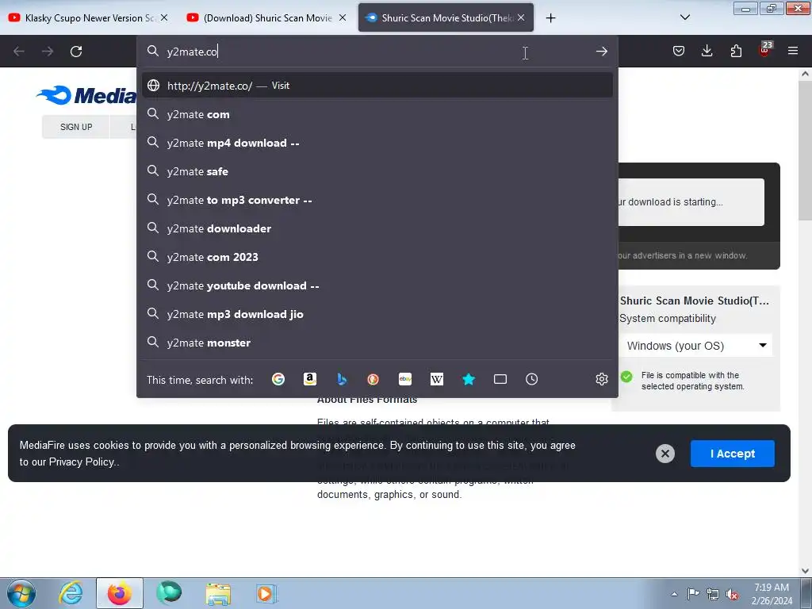Click the Go arrow in address bar
This screenshot has width=812, height=609.
601,52
